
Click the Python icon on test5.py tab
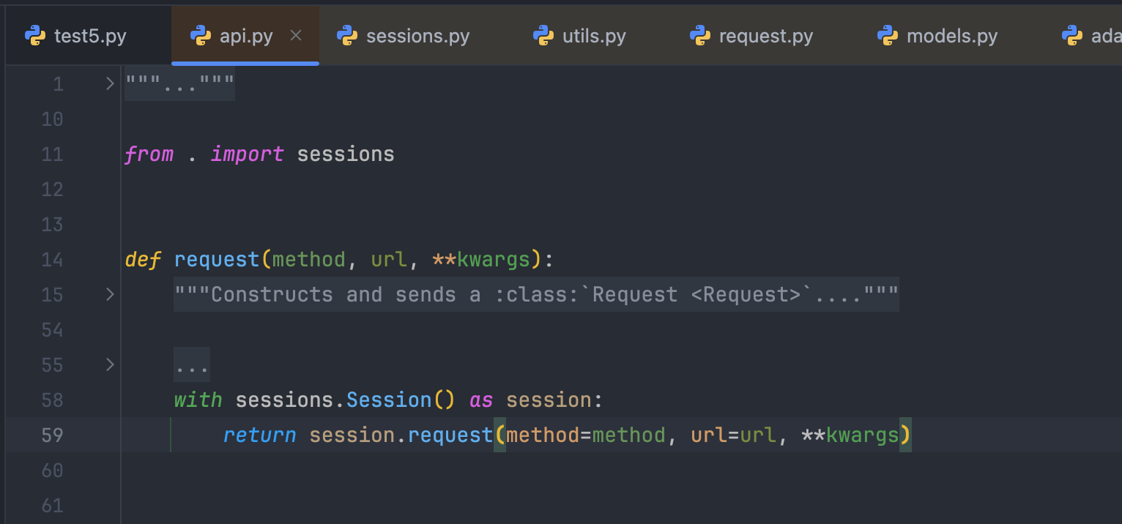pos(35,36)
